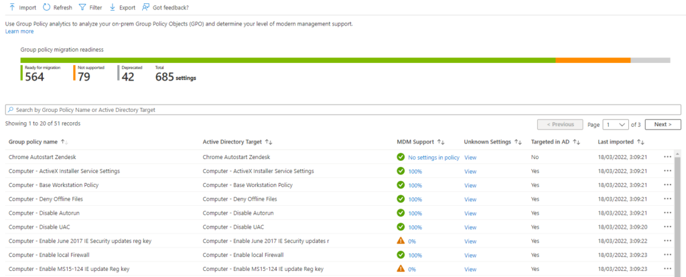This screenshot has height=277, width=686.
Task: Click Got feedback? label in toolbar
Action: pos(171,7)
